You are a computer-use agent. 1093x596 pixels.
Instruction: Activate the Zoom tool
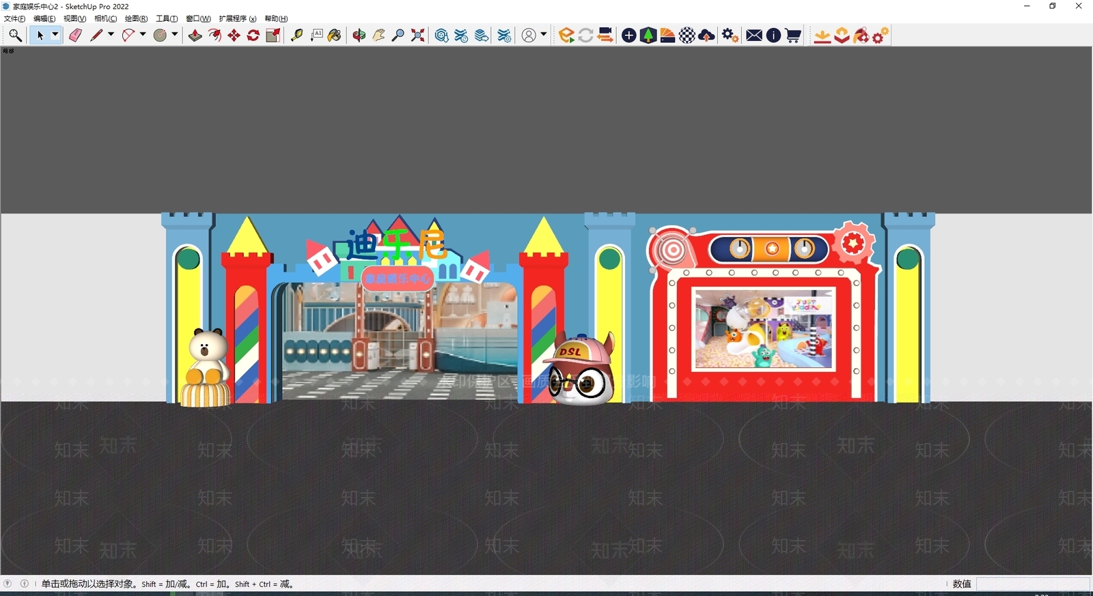tap(398, 36)
